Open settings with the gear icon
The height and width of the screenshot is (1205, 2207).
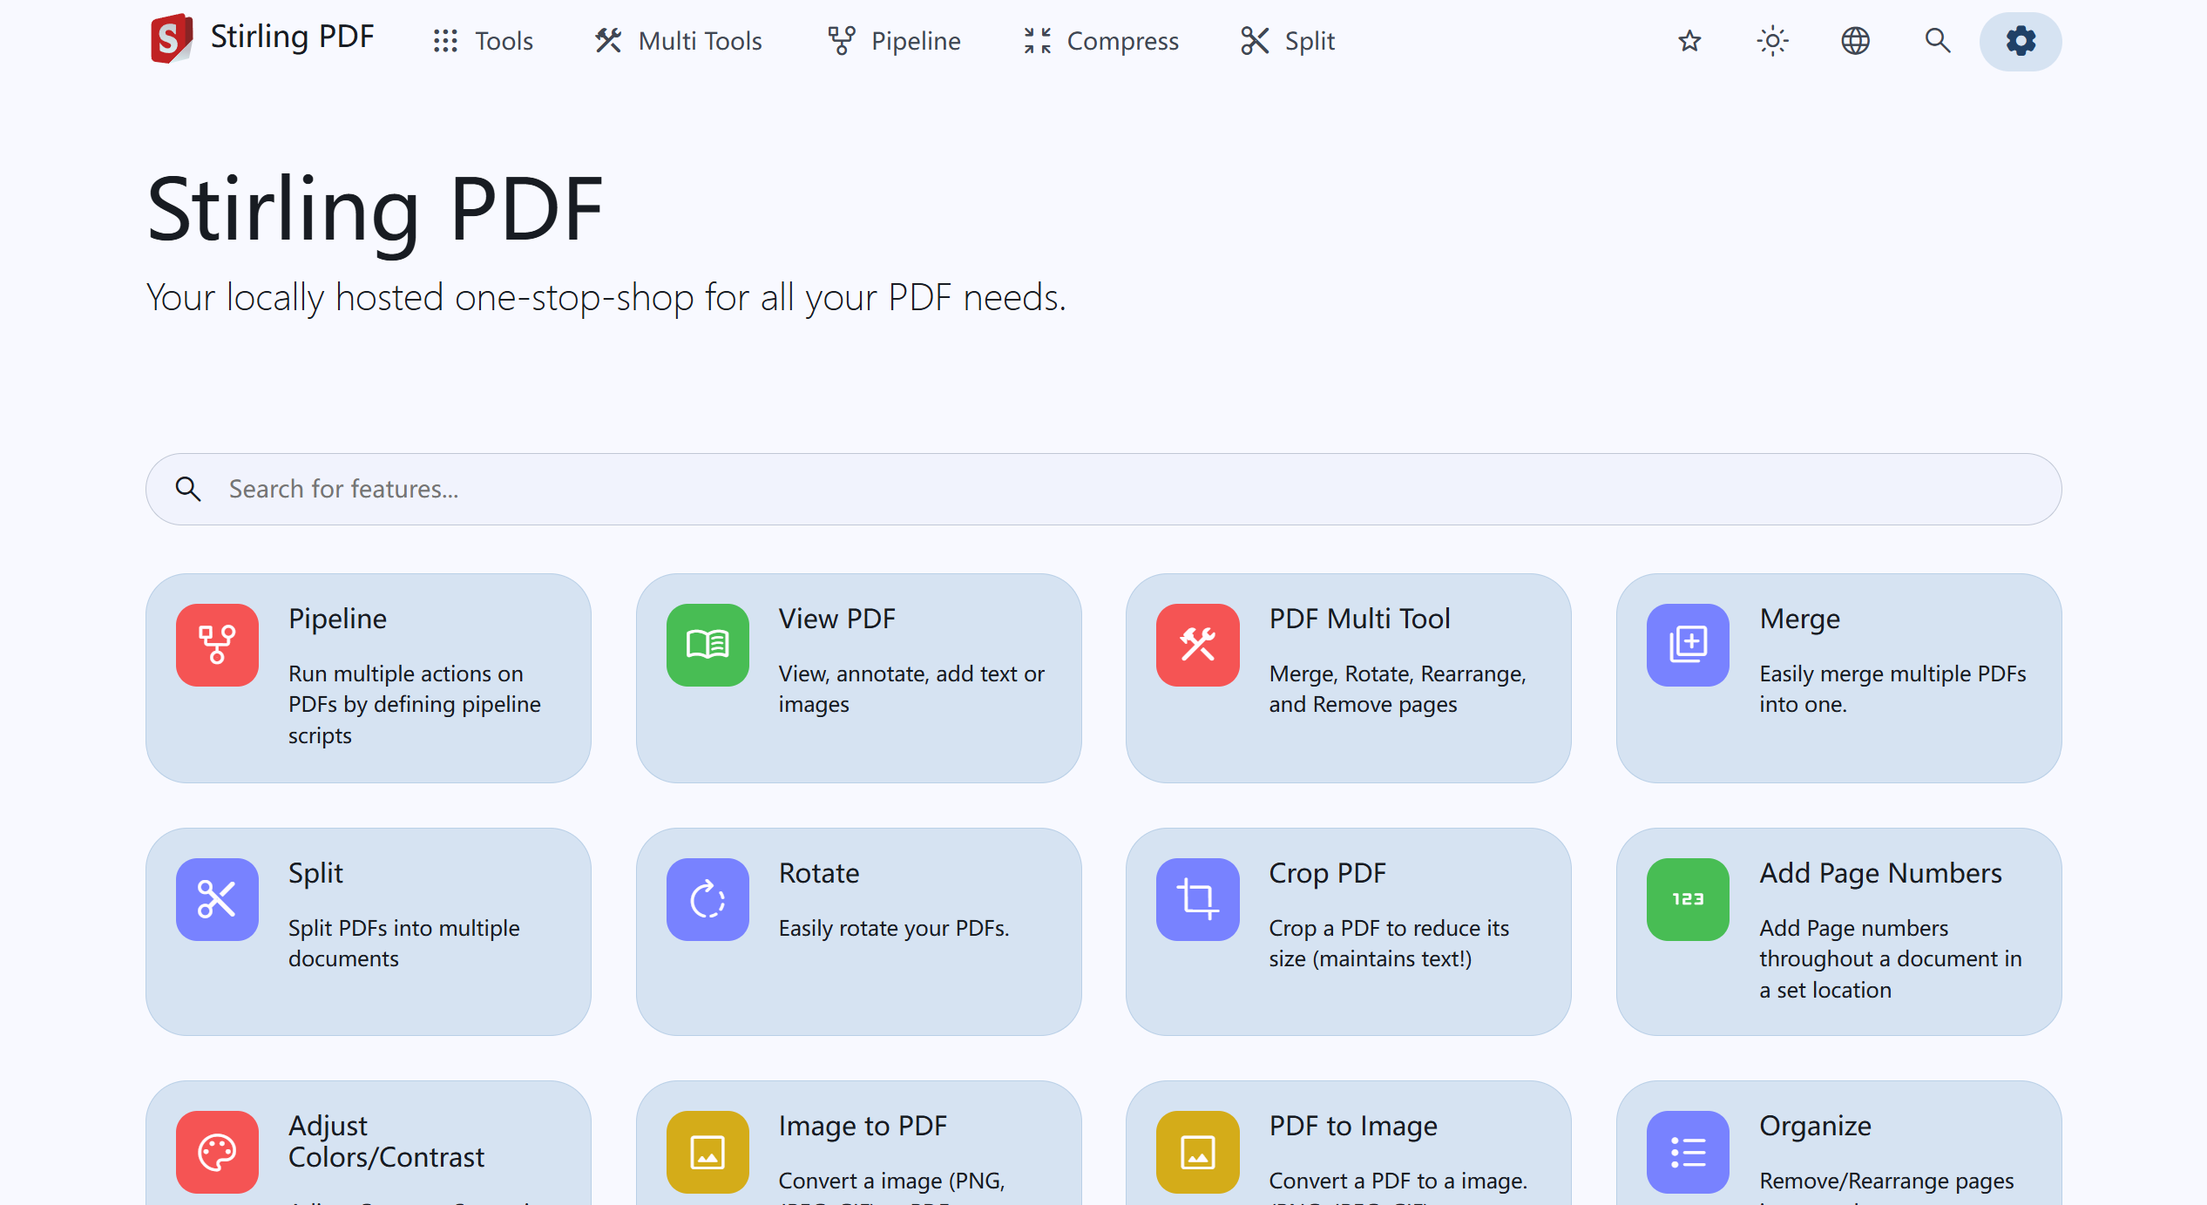tap(2021, 41)
